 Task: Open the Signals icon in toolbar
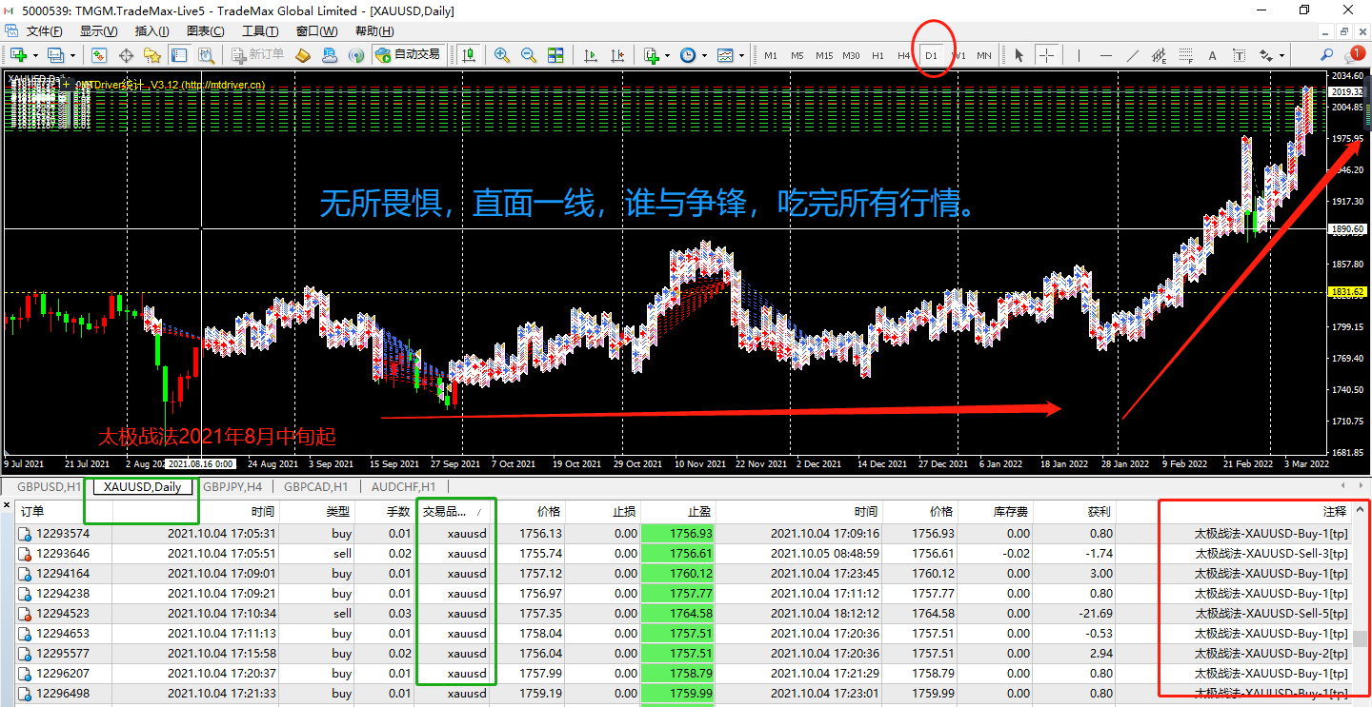pos(356,55)
